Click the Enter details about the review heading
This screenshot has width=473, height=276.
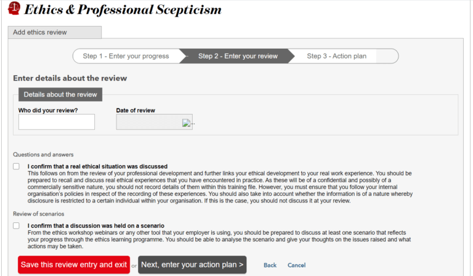pyautogui.click(x=70, y=78)
